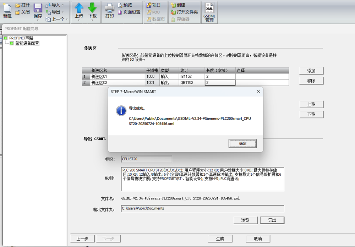Click the 导出 button beside 浏览

[x=272, y=220]
